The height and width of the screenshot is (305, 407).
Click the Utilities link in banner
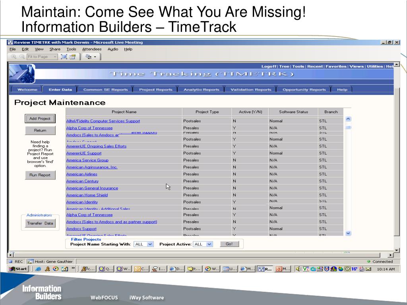(x=374, y=66)
